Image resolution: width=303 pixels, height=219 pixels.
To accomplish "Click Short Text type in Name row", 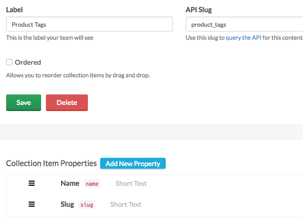I will pos(131,184).
